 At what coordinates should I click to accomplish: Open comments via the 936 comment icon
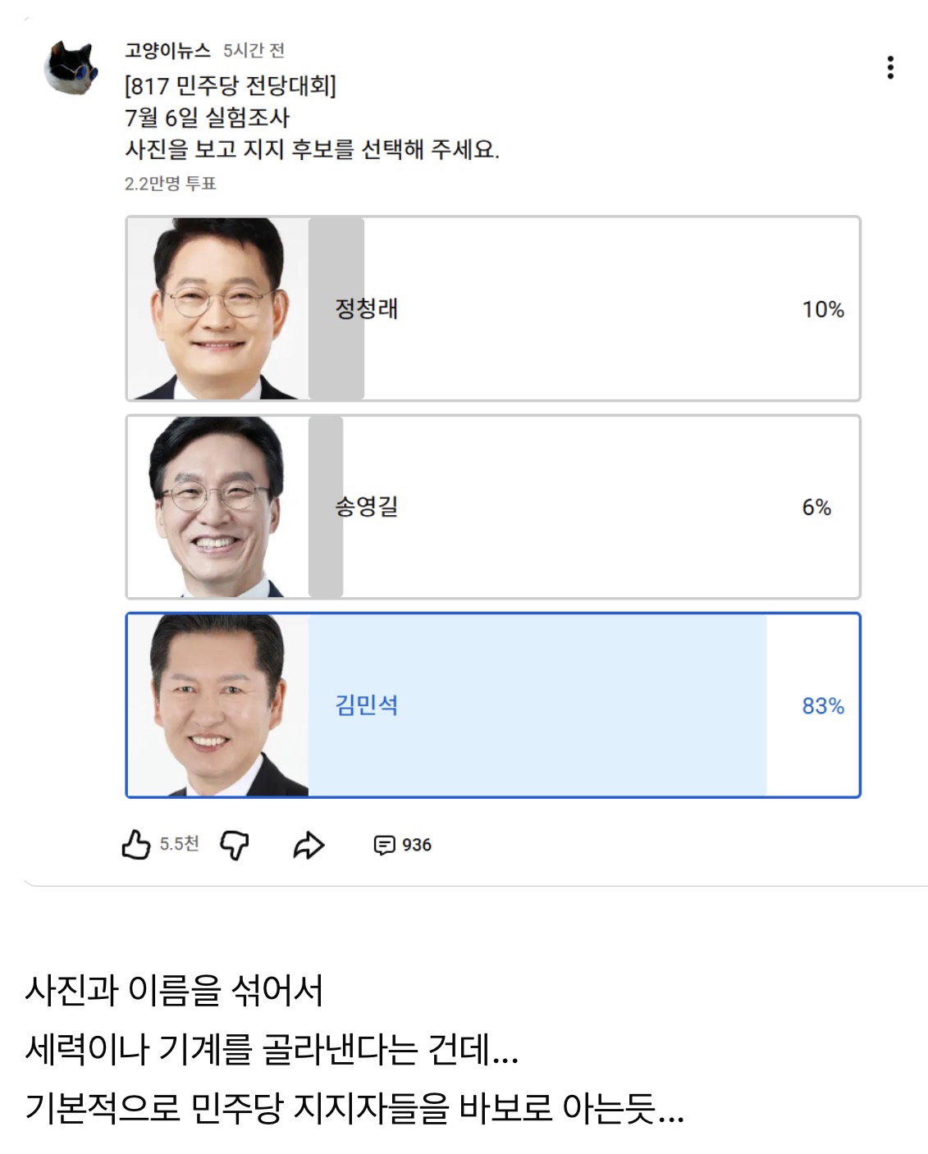(402, 845)
